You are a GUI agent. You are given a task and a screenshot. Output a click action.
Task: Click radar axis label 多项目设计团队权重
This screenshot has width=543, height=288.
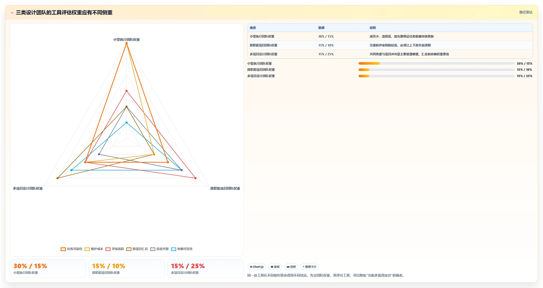click(28, 188)
